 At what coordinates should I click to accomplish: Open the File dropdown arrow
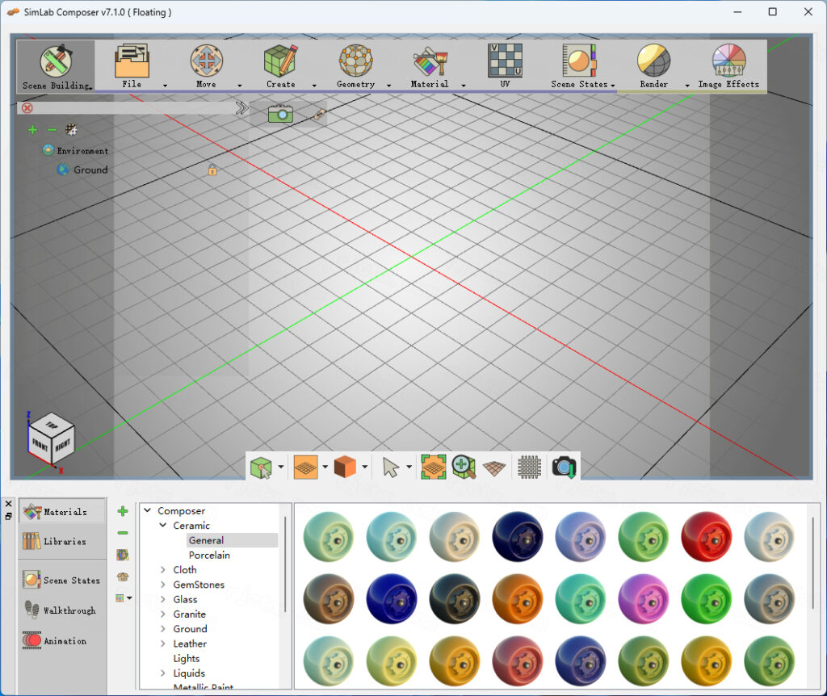165,86
